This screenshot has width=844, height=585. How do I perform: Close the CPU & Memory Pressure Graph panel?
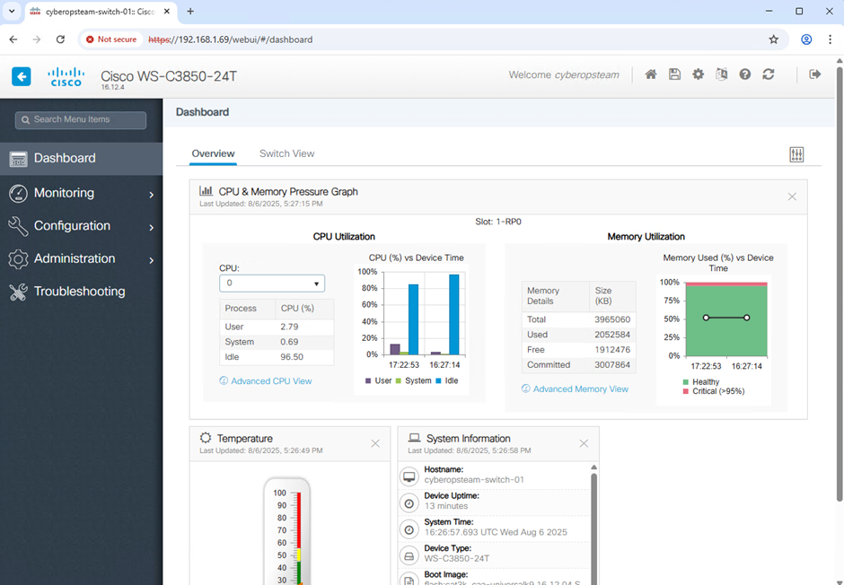[792, 196]
